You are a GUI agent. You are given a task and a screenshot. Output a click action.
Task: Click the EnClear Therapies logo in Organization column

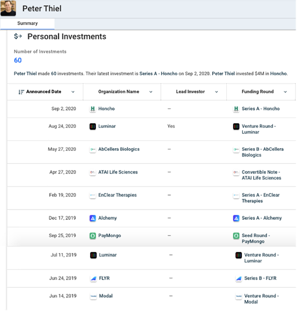pyautogui.click(x=93, y=195)
